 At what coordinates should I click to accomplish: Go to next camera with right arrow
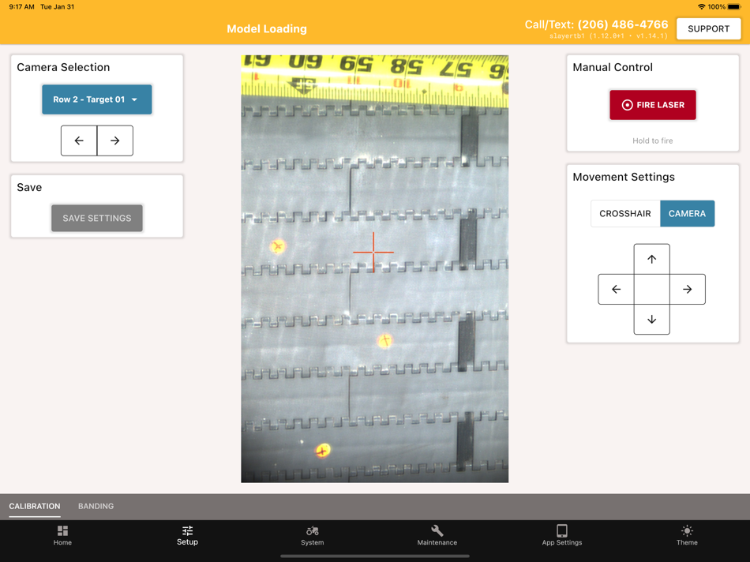click(x=114, y=140)
